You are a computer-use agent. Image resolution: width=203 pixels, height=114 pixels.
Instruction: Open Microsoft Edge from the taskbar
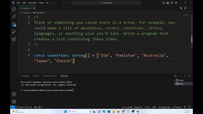[x=104, y=111]
